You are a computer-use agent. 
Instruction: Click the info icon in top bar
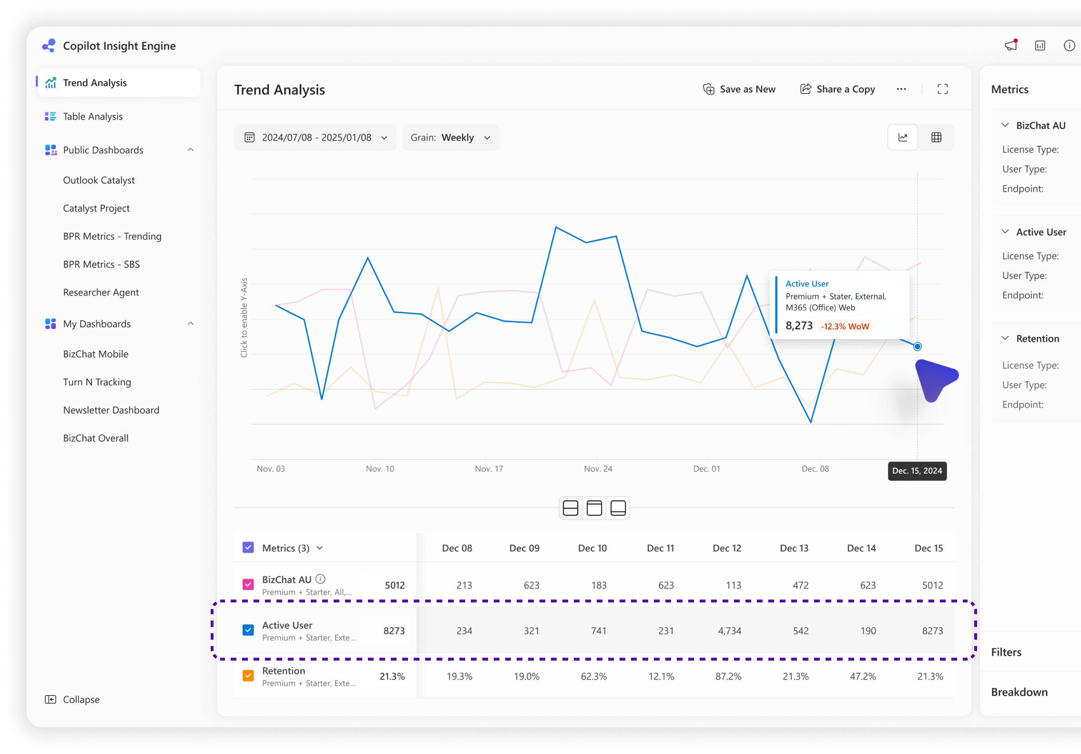coord(1069,45)
